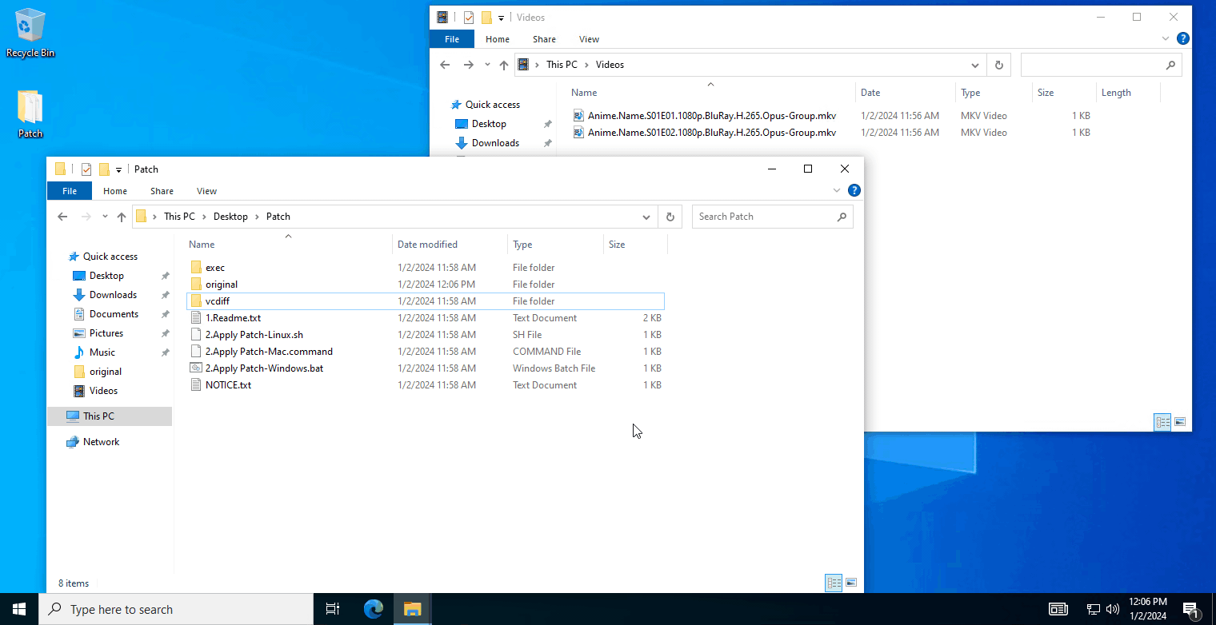1216x625 pixels.
Task: Click the New folder icon in Patch window title bar
Action: coord(104,169)
